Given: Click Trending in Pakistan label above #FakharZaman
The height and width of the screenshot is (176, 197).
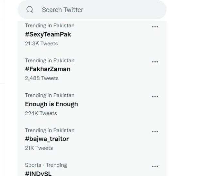Looking at the screenshot, I should pos(50,60).
